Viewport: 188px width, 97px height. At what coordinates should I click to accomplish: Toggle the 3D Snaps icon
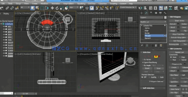pyautogui.click(x=97, y=8)
